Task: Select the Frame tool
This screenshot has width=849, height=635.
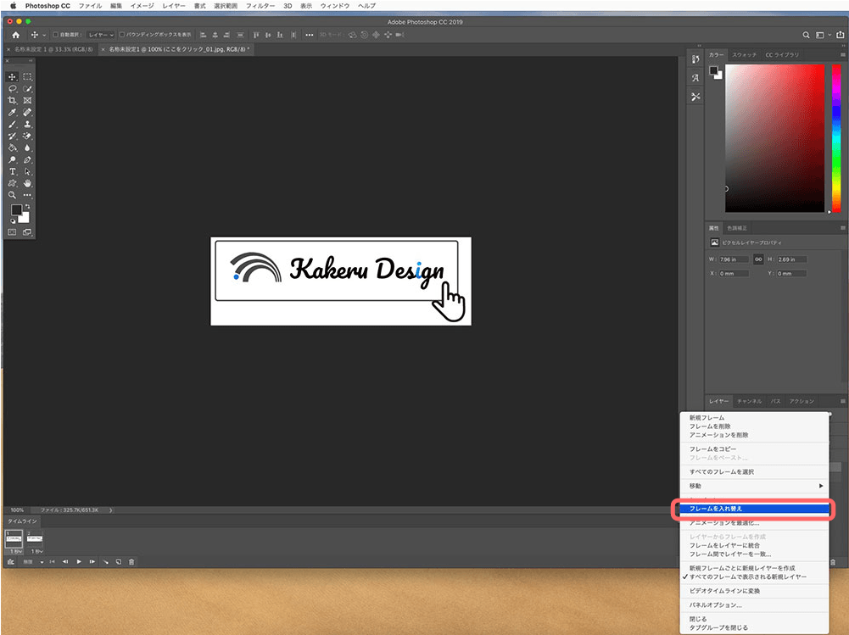Action: tap(27, 101)
